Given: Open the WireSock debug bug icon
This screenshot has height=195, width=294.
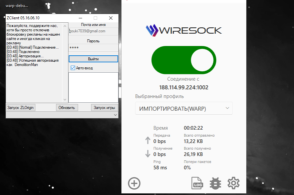Looking at the screenshot, I should point(215,183).
